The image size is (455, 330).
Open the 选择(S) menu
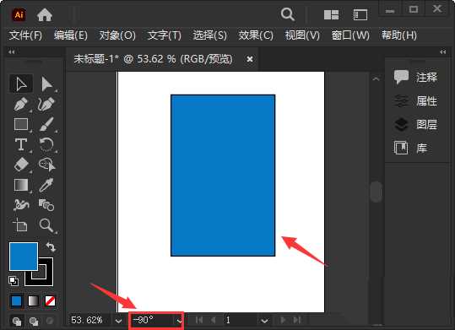tap(210, 35)
